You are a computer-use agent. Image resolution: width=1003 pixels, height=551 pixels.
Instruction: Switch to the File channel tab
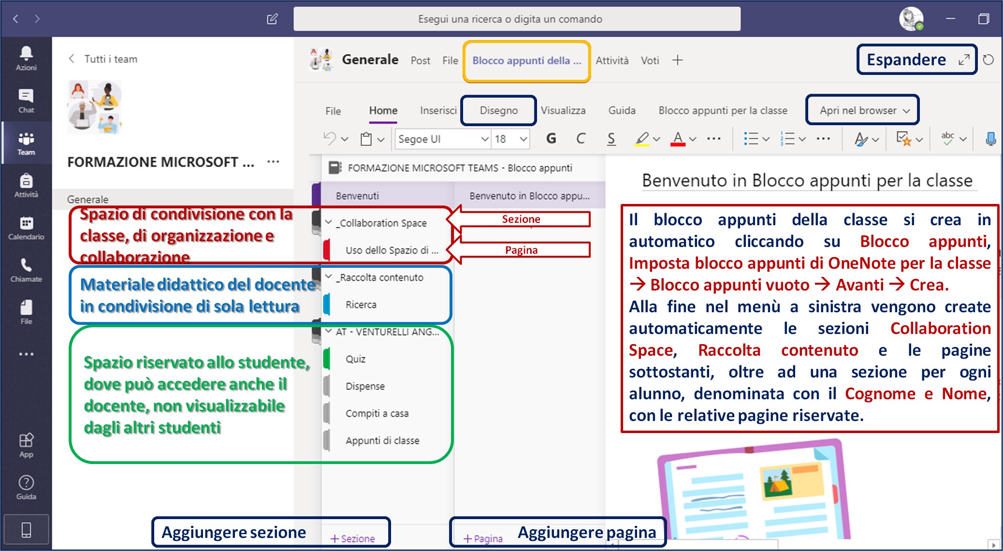(450, 60)
